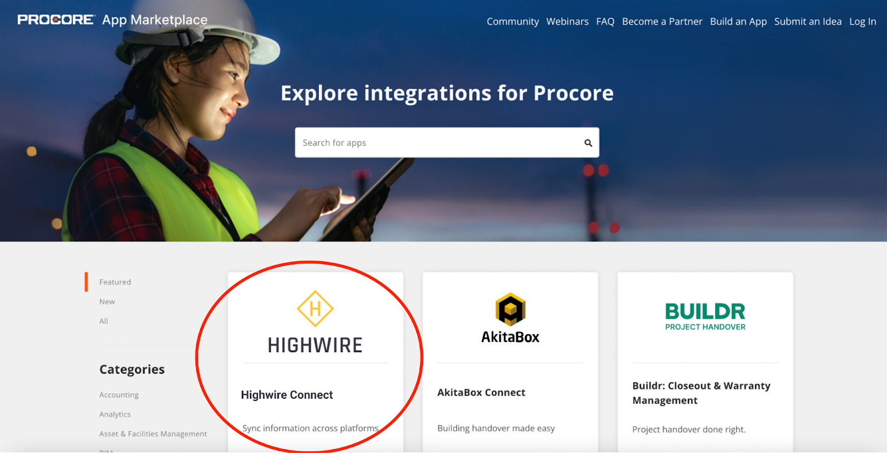Click the Log In link

click(863, 22)
